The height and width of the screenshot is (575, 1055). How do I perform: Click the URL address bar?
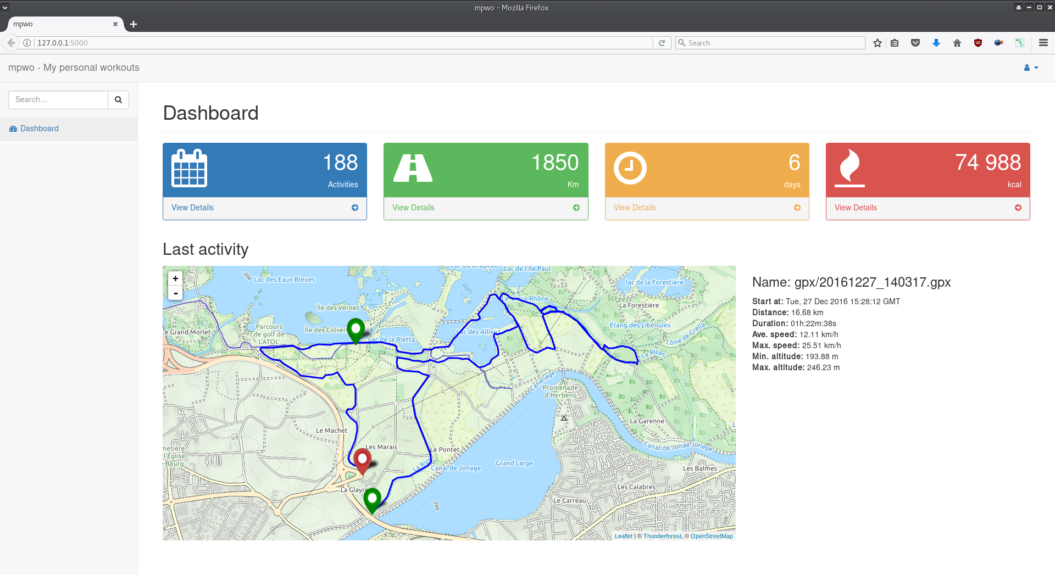tap(343, 43)
